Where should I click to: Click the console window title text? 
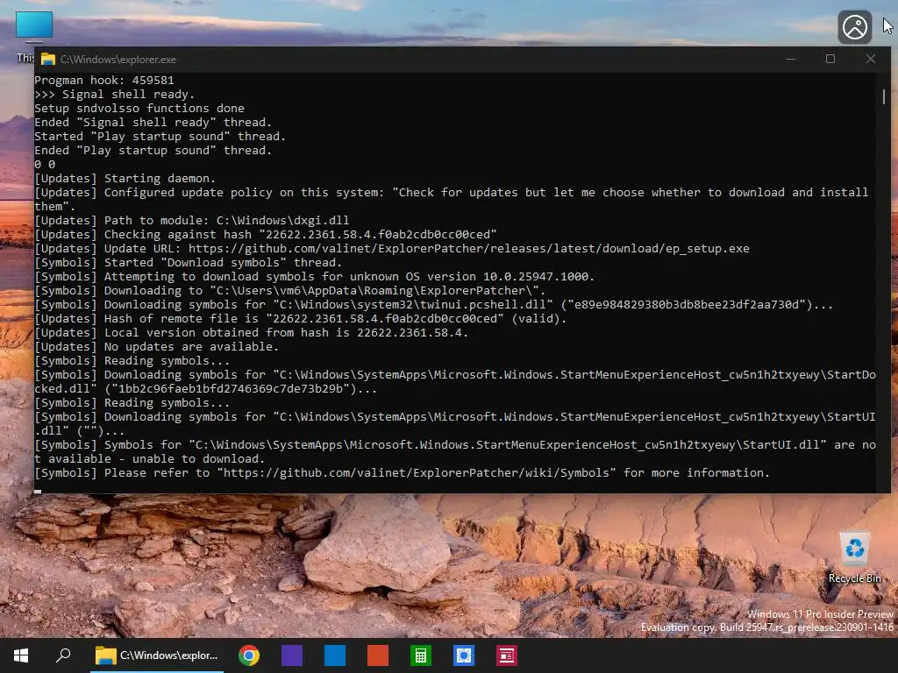(118, 59)
